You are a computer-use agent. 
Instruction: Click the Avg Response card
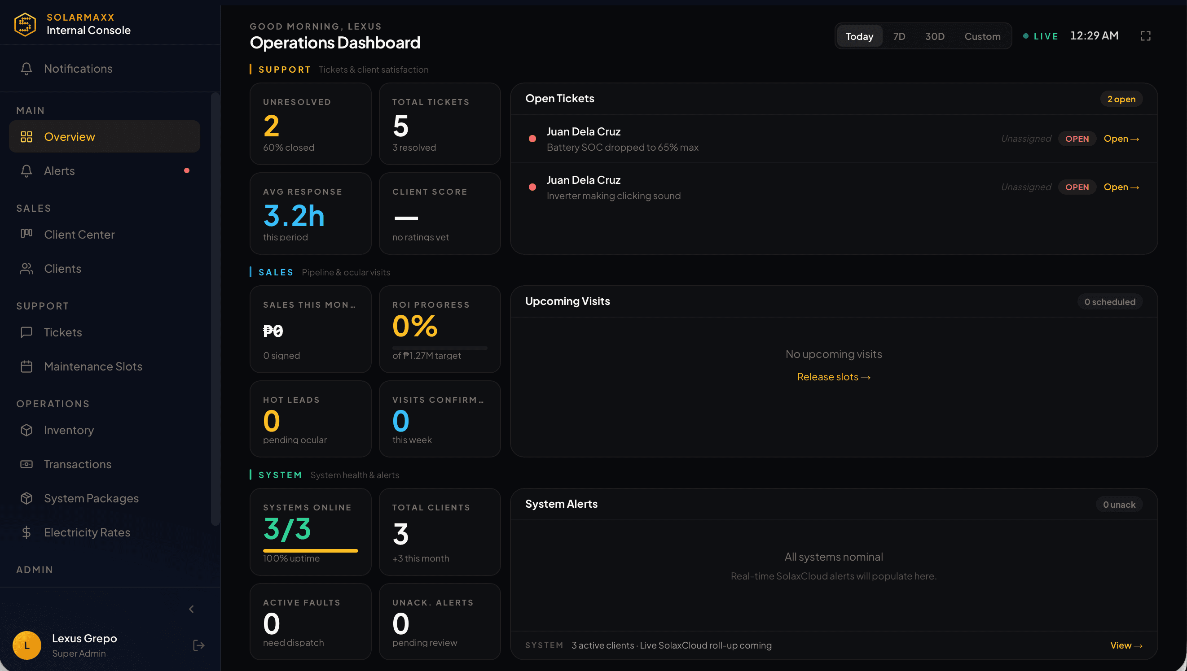(x=310, y=213)
